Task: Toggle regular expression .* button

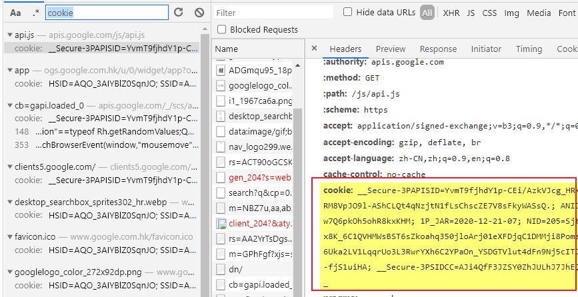Action: click(x=35, y=13)
